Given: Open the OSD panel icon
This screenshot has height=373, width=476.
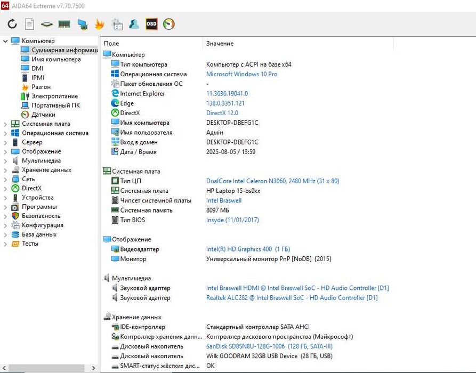Looking at the screenshot, I should (x=151, y=24).
